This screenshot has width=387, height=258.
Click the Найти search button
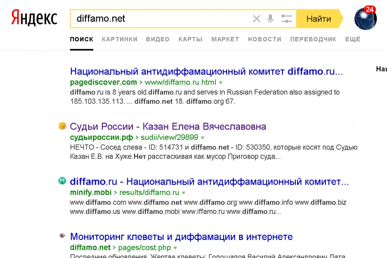319,19
